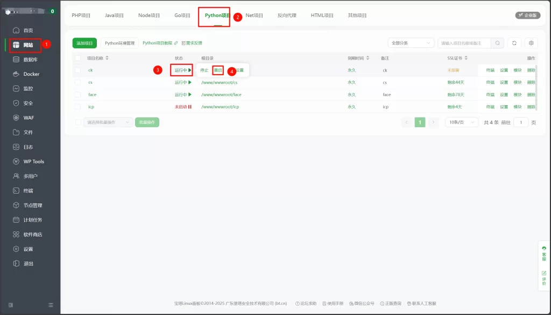The height and width of the screenshot is (315, 551).
Task: Click the green 添加项目 button
Action: (84, 43)
